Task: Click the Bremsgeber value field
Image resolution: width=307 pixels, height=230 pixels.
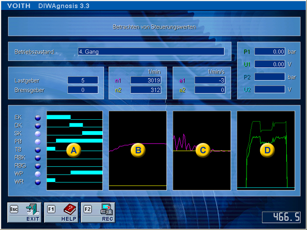Action: tap(83, 90)
